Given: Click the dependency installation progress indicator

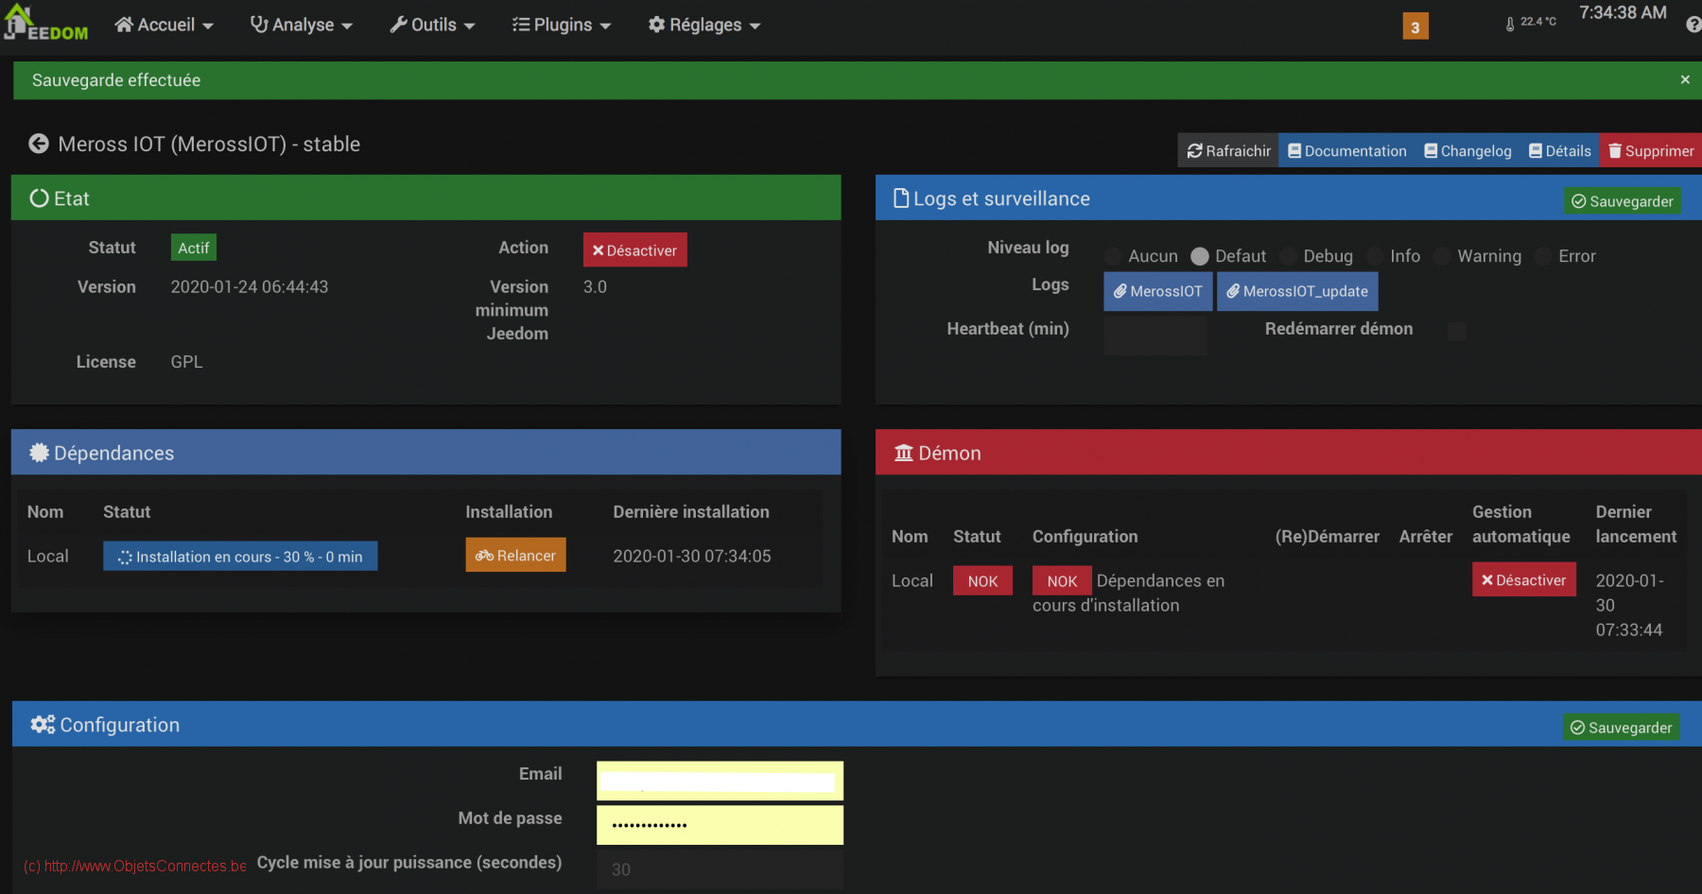Looking at the screenshot, I should [240, 557].
